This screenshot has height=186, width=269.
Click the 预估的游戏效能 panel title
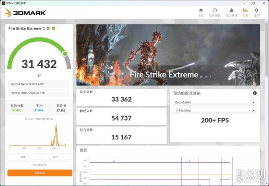click(x=187, y=93)
